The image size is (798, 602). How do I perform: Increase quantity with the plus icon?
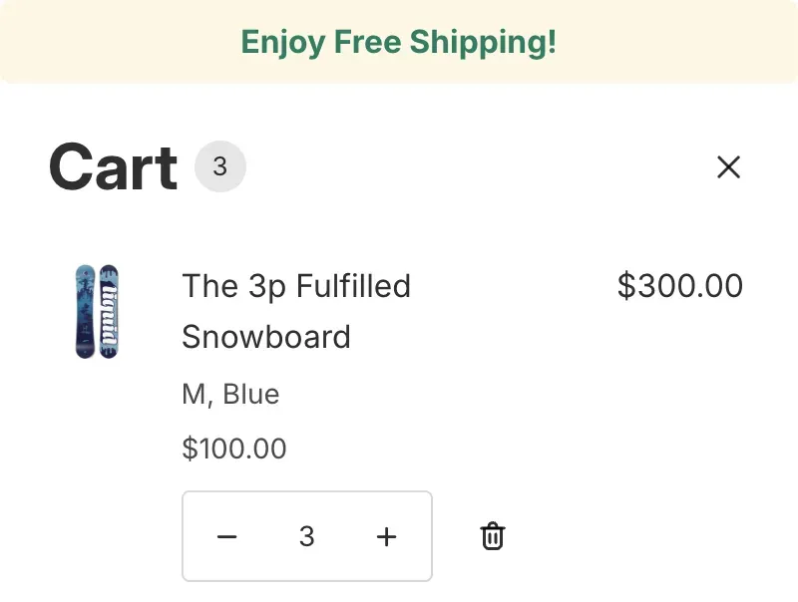386,536
